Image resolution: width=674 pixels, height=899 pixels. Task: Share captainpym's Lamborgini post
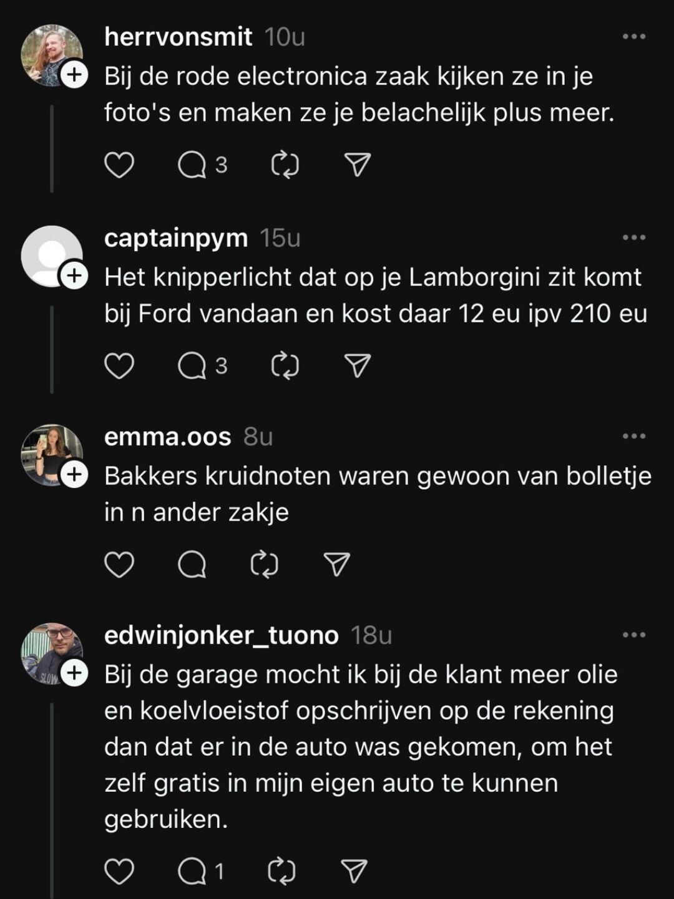358,366
